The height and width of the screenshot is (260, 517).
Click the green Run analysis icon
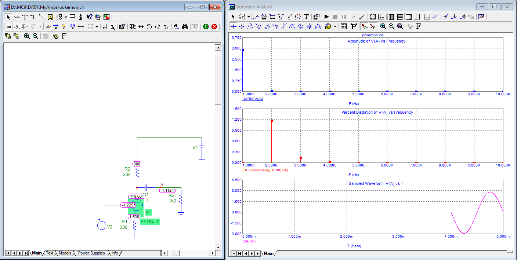click(206, 26)
